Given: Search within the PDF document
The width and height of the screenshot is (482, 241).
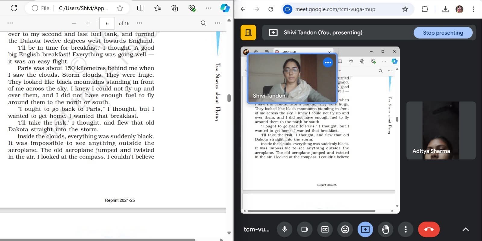Looking at the screenshot, I should pos(203,23).
